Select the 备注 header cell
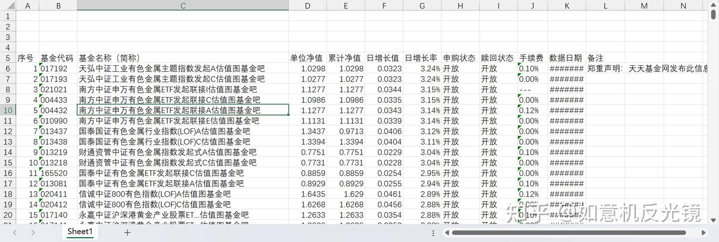The height and width of the screenshot is (242, 719). pyautogui.click(x=606, y=58)
